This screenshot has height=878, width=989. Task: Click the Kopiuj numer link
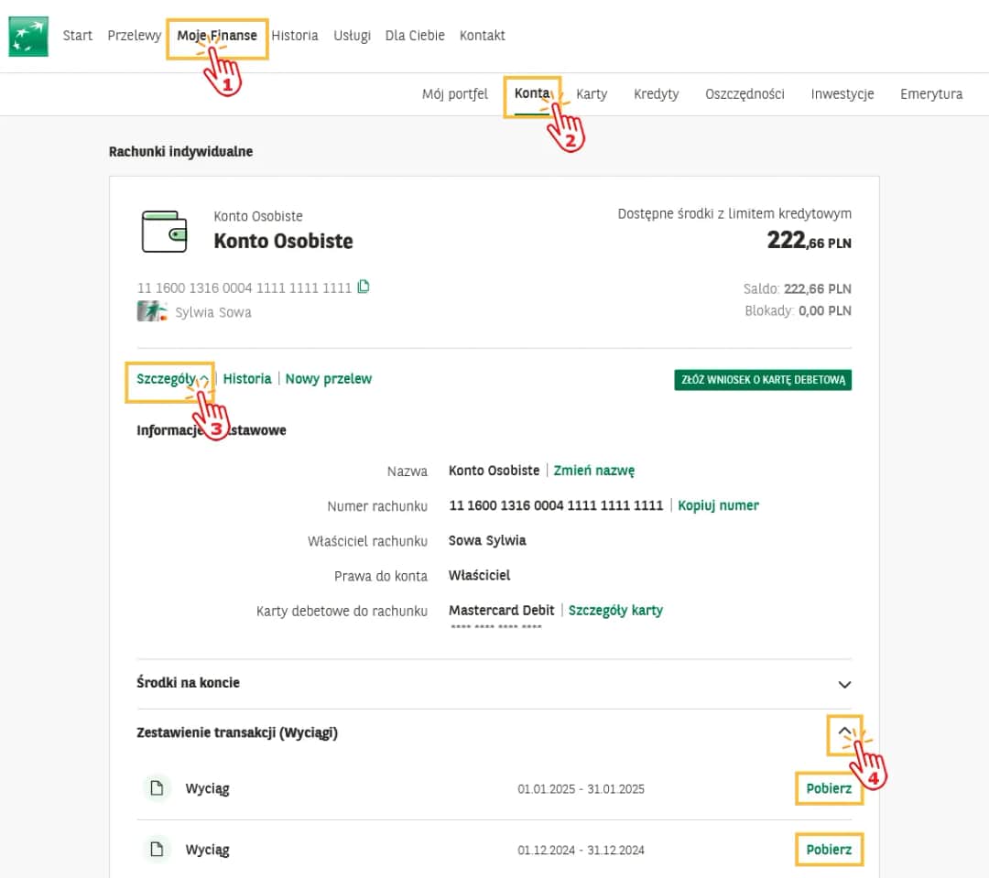pyautogui.click(x=718, y=505)
